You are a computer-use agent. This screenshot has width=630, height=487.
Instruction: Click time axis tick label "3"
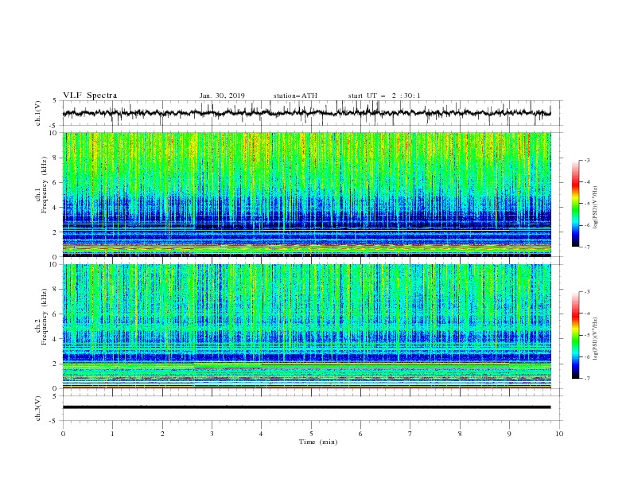(212, 434)
